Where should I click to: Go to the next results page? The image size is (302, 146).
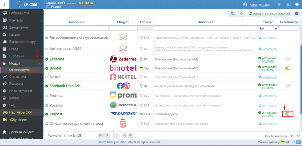point(125,135)
